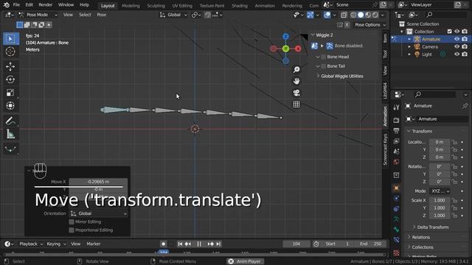
Task: Jump to the end frame
Action: (x=218, y=244)
